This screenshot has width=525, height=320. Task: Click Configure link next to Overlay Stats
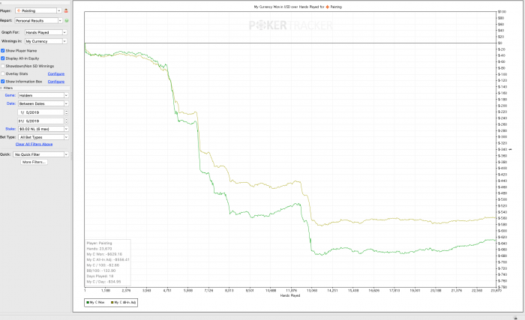pos(56,73)
